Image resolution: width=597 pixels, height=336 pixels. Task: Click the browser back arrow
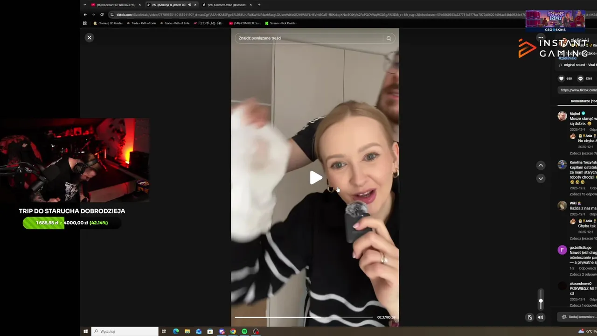(85, 14)
